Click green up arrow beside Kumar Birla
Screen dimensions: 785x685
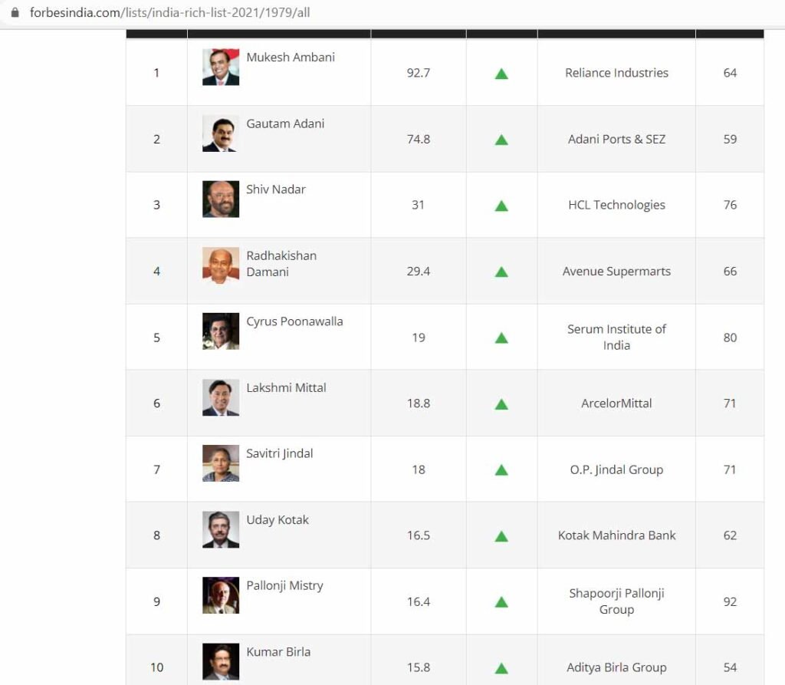click(501, 668)
